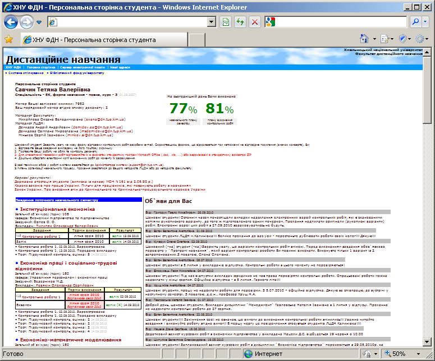435x361 pixels.
Task: Open the Система спілкування link
Action: pos(26,73)
